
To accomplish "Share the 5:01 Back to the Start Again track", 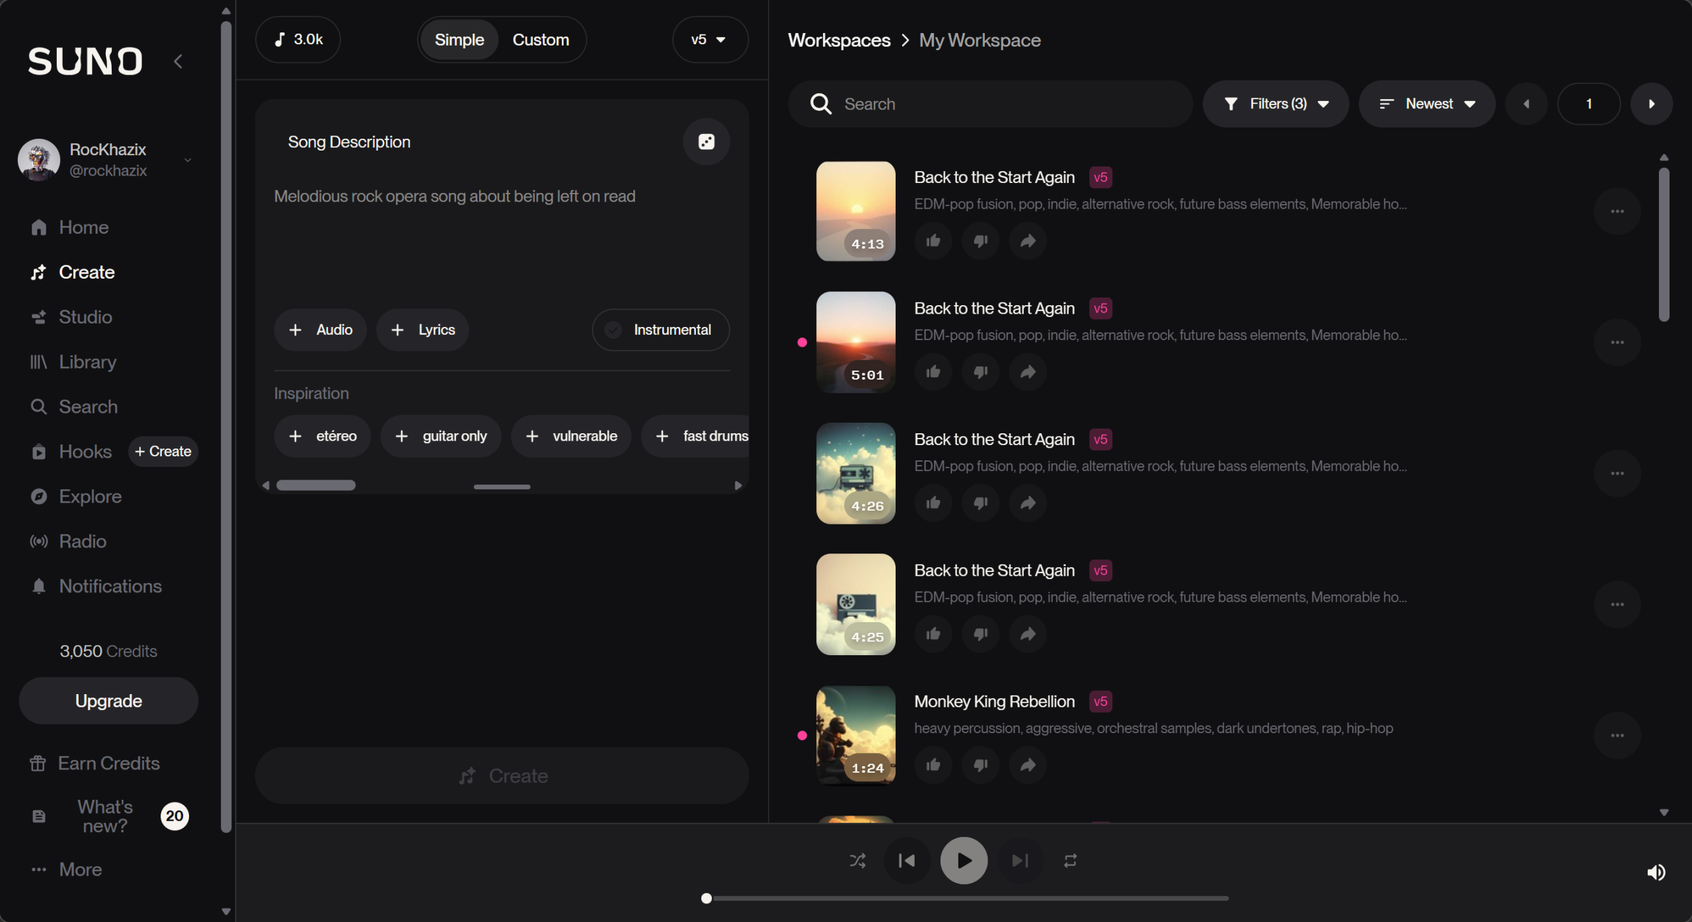I will (1028, 372).
